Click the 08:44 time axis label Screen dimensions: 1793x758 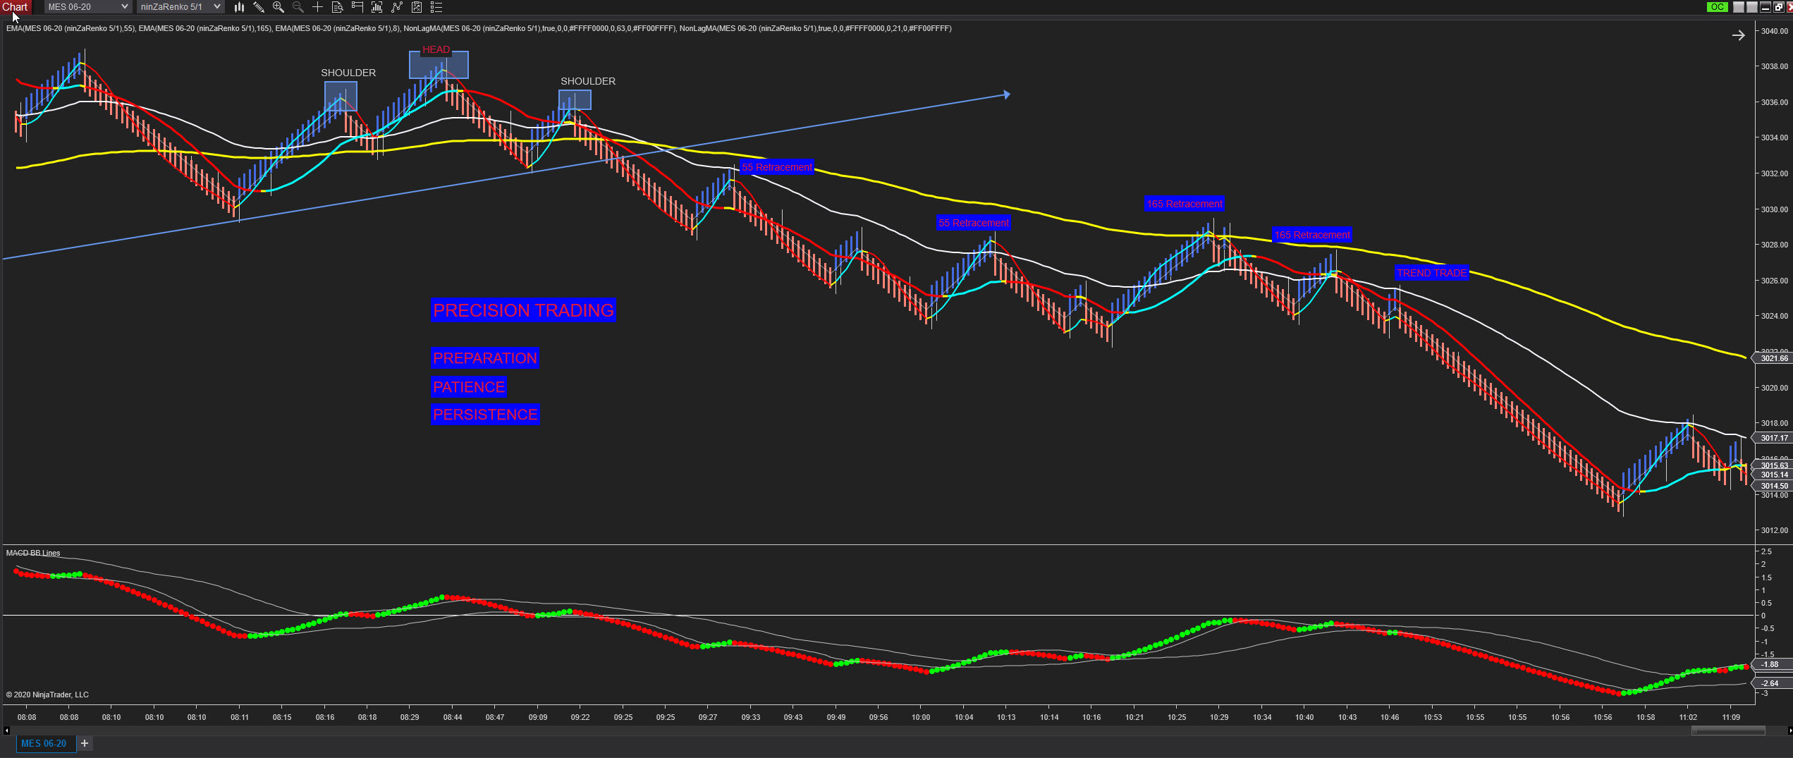coord(453,717)
